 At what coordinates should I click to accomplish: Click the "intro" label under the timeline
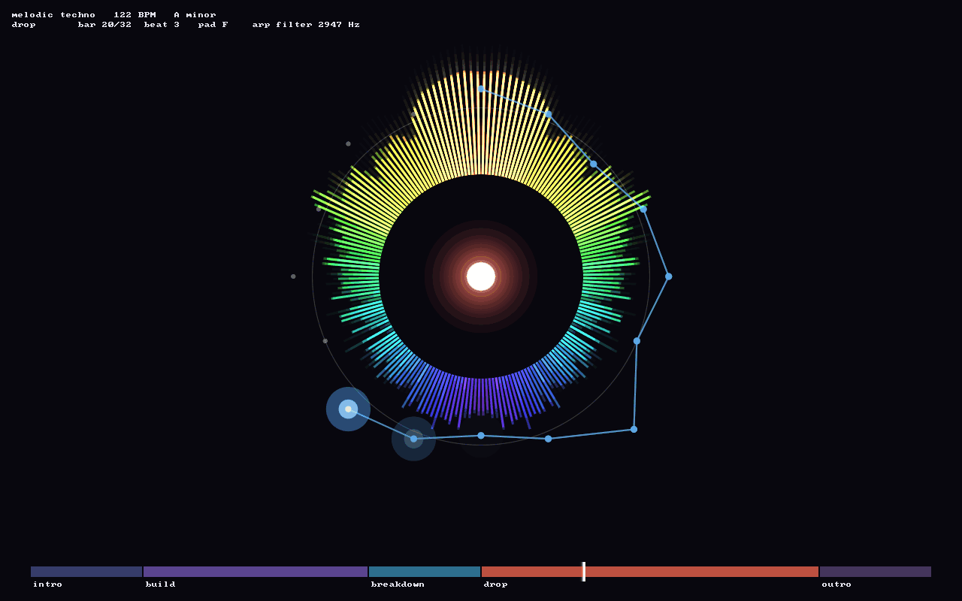click(47, 584)
